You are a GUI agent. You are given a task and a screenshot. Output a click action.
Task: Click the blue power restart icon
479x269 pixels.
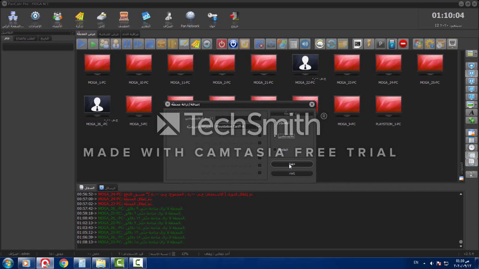[x=233, y=44]
